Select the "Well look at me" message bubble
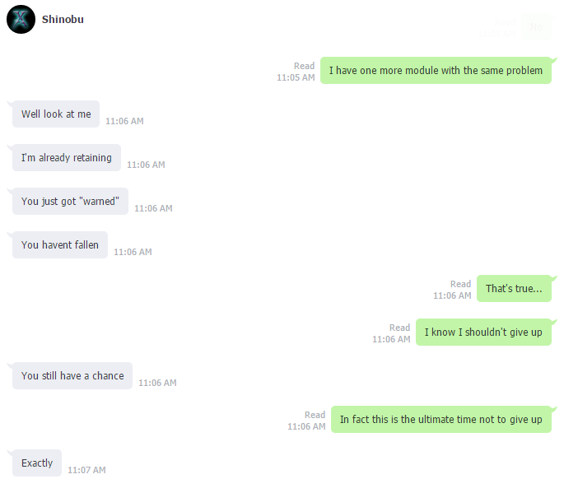This screenshot has height=479, width=564. point(56,114)
